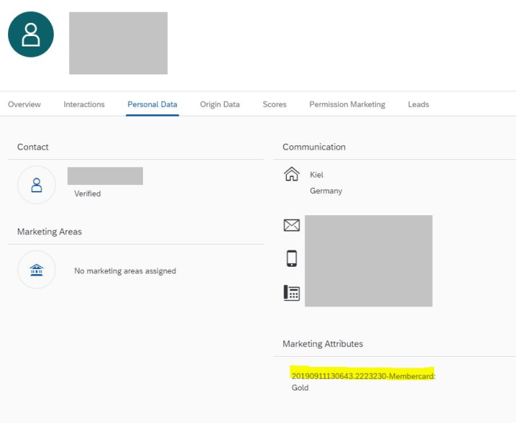
Task: Click the desk telephone fax icon
Action: (292, 293)
